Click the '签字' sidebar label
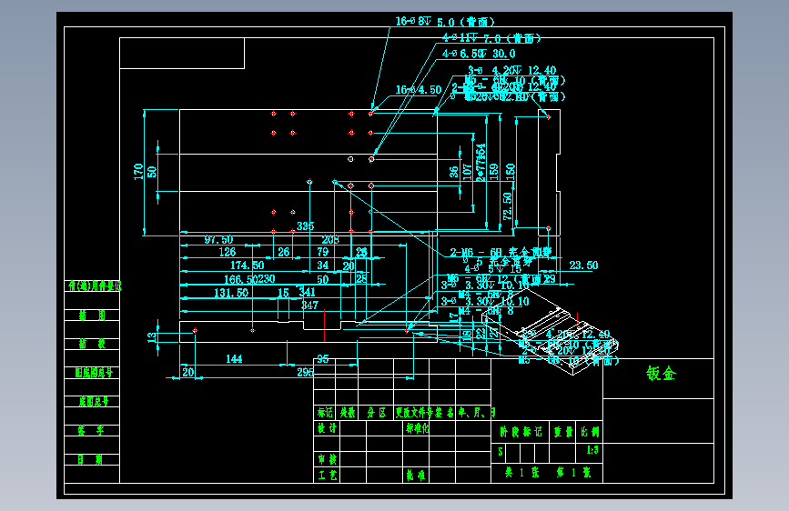 pyautogui.click(x=91, y=430)
